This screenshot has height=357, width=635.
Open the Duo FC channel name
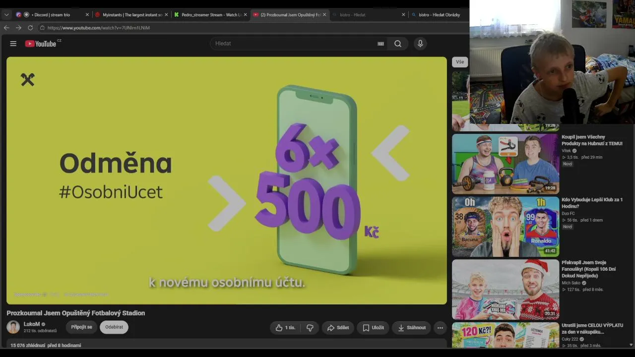[x=568, y=214]
